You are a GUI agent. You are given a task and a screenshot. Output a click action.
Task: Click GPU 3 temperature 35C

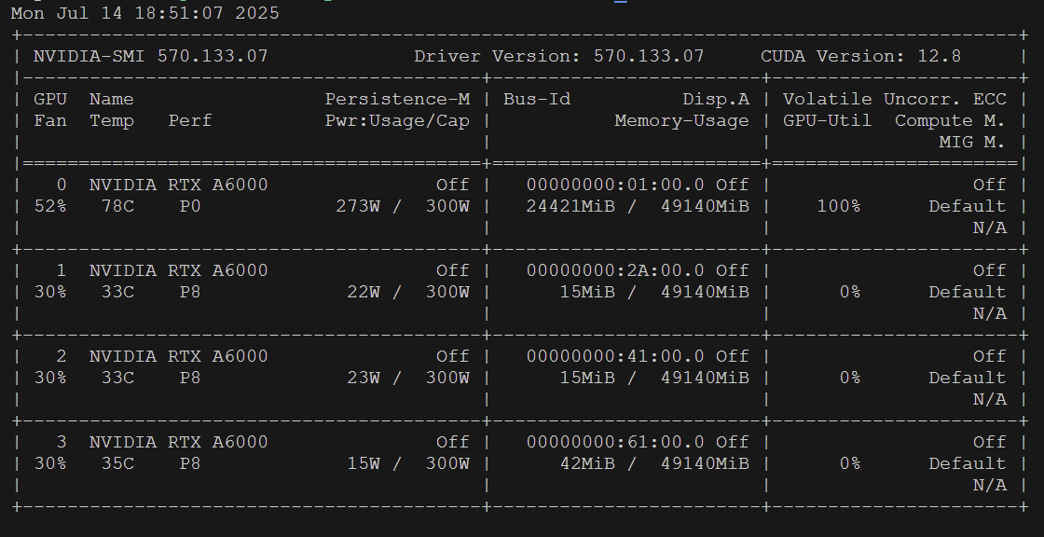tap(117, 463)
